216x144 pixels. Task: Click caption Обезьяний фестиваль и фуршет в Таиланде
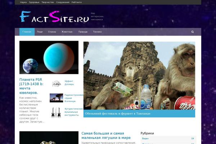tap(118, 113)
